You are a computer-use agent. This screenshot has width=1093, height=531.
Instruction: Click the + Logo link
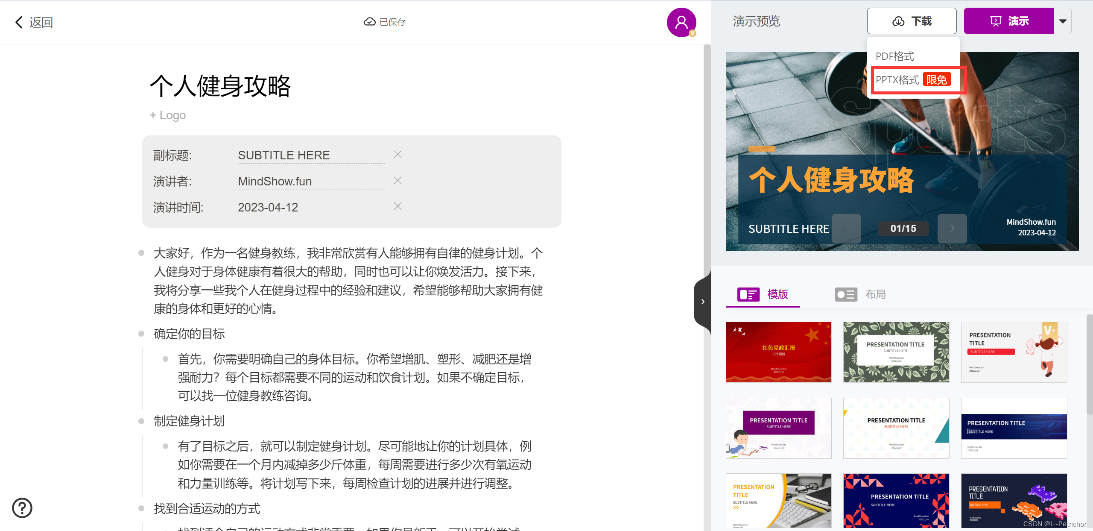pyautogui.click(x=168, y=115)
